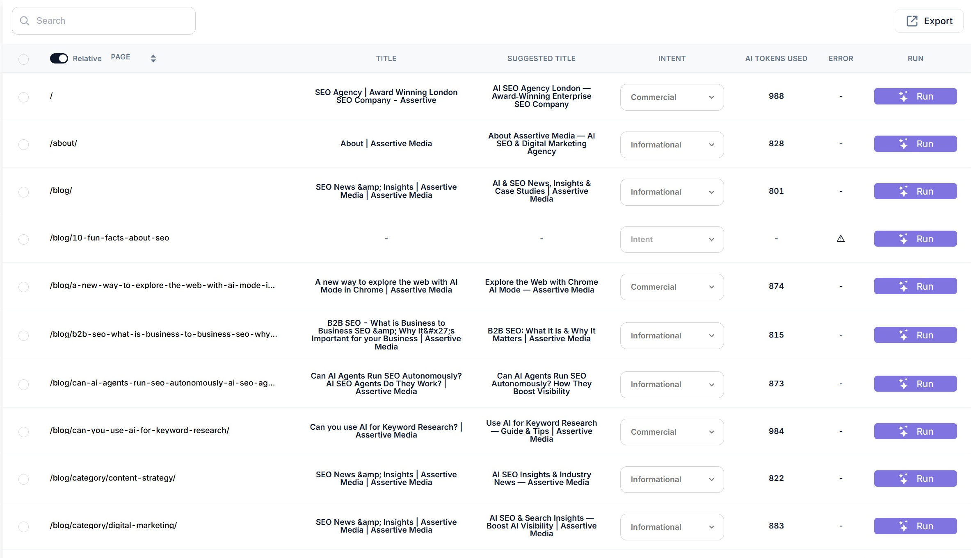Sort by PAGE column arrows
The height and width of the screenshot is (558, 971).
click(x=153, y=58)
